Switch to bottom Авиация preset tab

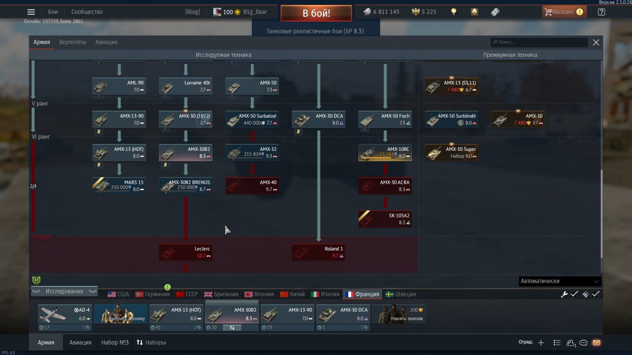click(80, 342)
